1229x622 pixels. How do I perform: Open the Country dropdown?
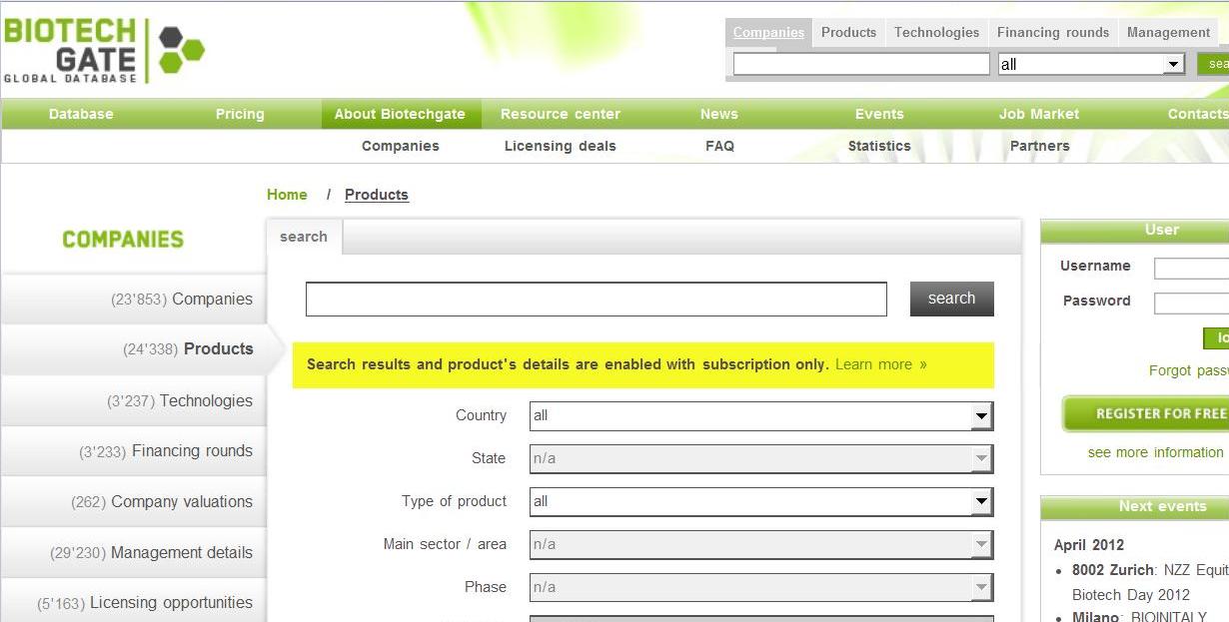tap(761, 416)
